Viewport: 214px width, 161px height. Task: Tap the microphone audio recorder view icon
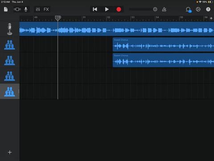pos(26,9)
